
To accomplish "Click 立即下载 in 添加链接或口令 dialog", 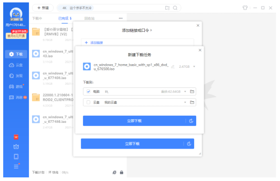I will pyautogui.click(x=132, y=144).
